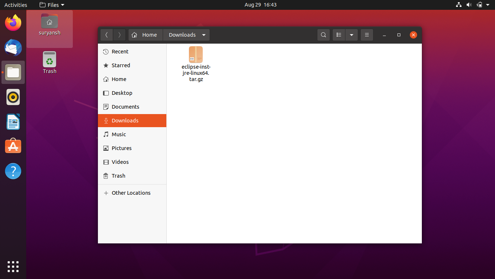Expand the Downloads path bar dropdown
Screen dimensions: 495x279
[x=203, y=35]
